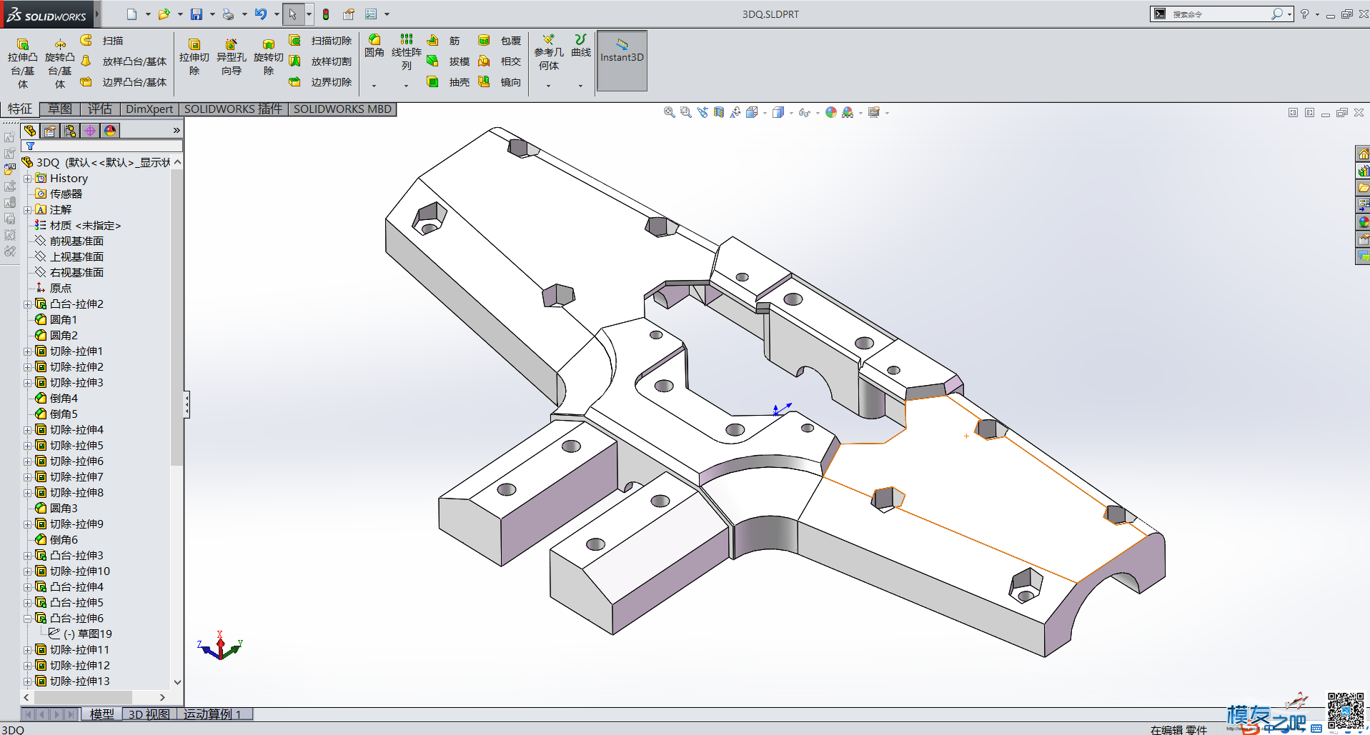Screen dimensions: 1370x735
Task: Open the FeatureManager design tree tab
Action: pyautogui.click(x=30, y=131)
